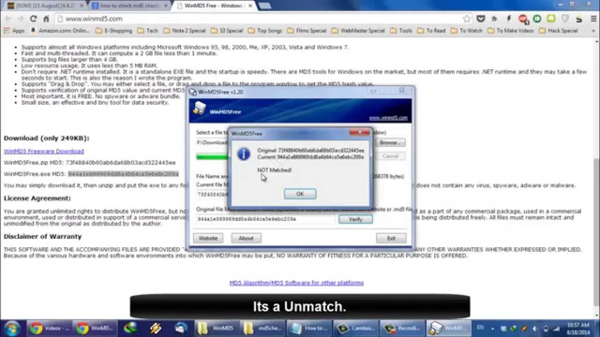Click the blue info icon in dialog

[243, 154]
